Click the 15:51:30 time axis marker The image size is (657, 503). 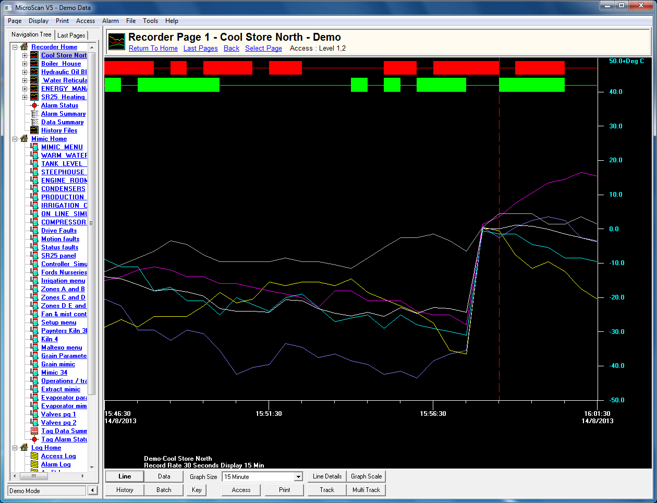click(269, 413)
